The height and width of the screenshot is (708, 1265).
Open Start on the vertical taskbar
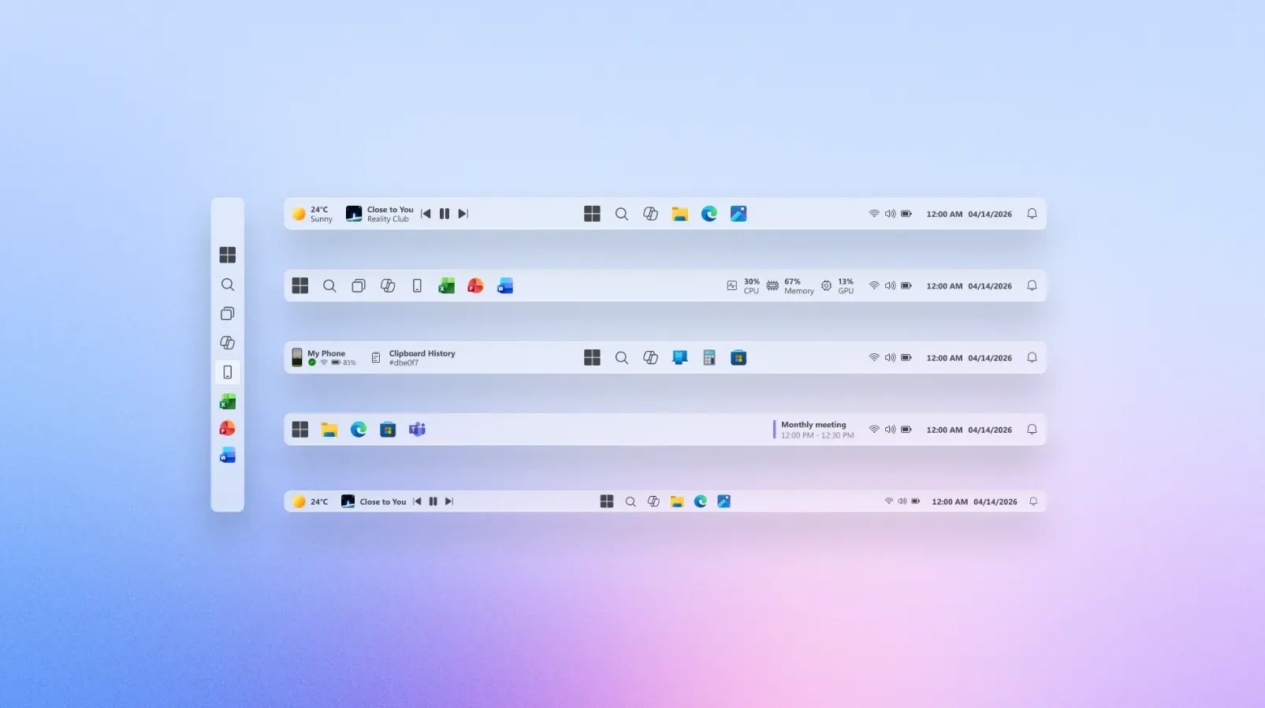[228, 255]
